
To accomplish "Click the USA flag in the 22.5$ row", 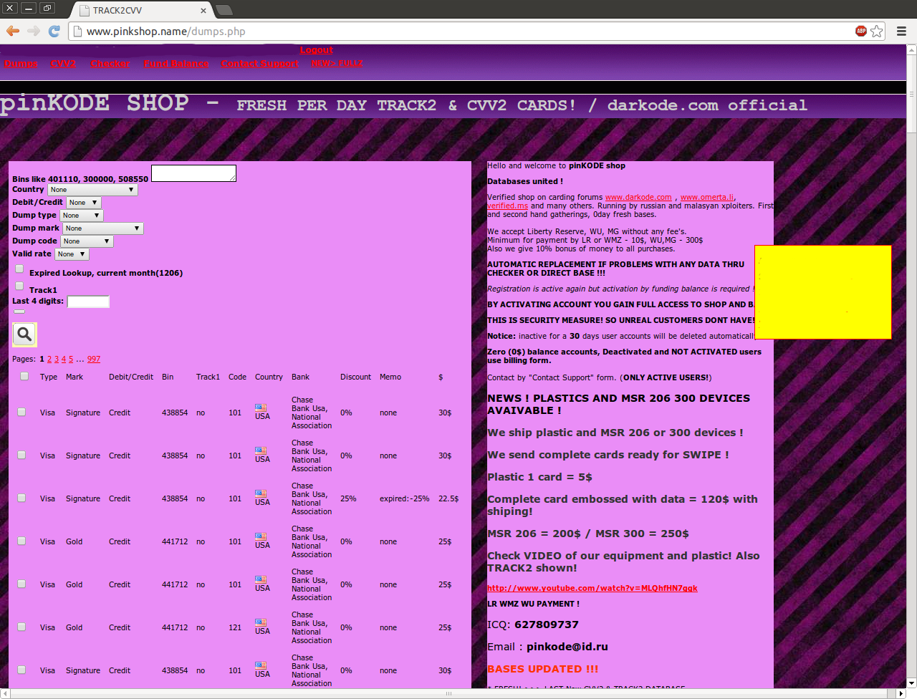I will (261, 494).
